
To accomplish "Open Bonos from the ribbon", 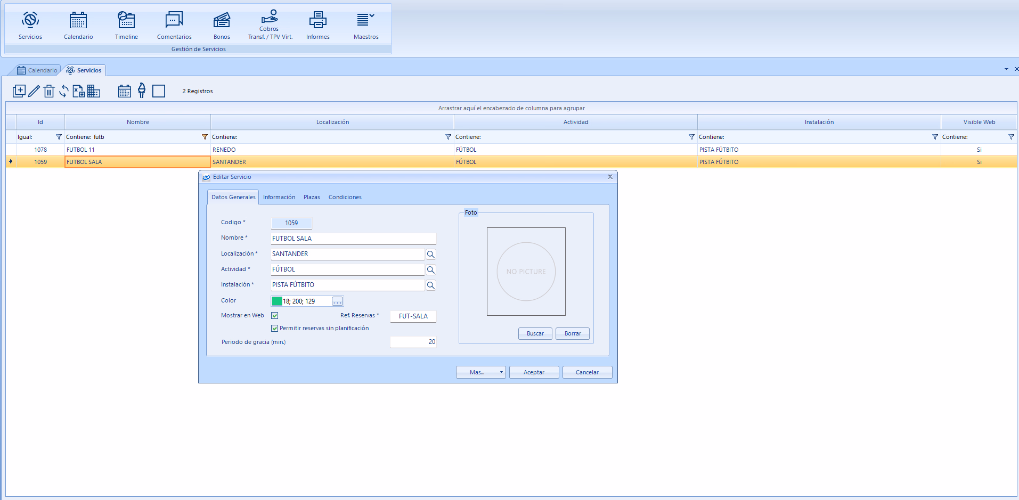I will [222, 26].
